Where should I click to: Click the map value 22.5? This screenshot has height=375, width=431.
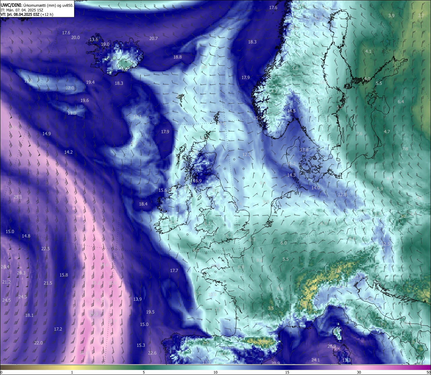(x=45, y=249)
